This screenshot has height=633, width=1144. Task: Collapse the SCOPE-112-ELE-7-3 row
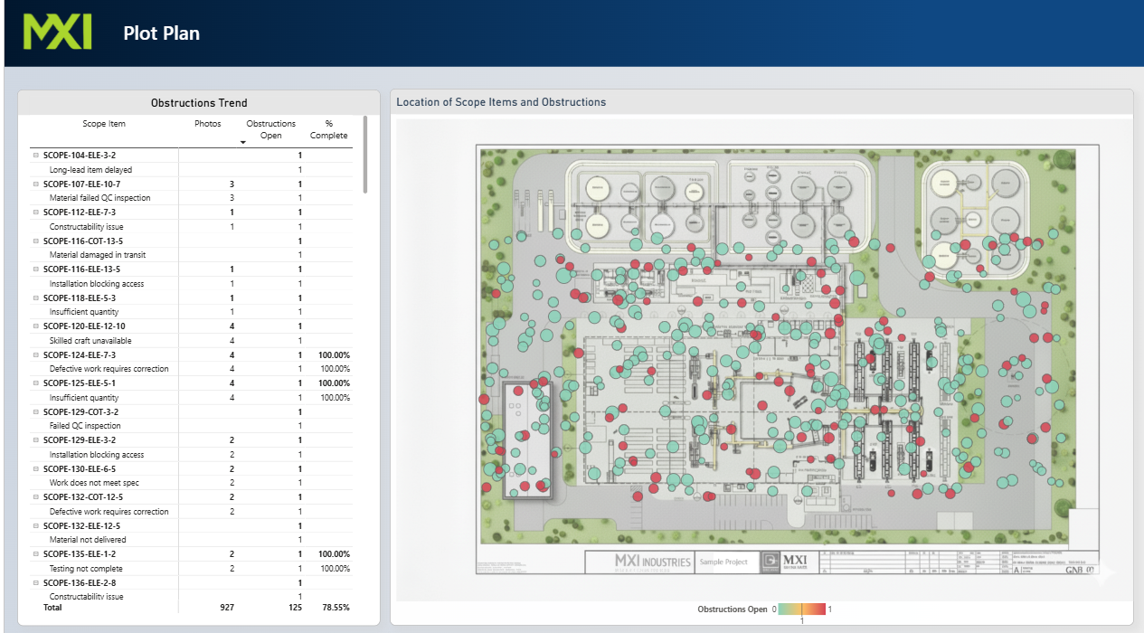[36, 213]
